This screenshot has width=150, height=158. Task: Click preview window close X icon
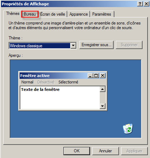(x=103, y=76)
